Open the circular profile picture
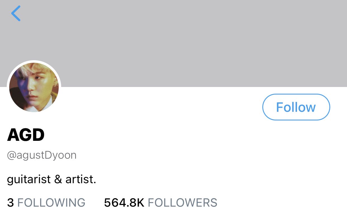 coord(34,87)
